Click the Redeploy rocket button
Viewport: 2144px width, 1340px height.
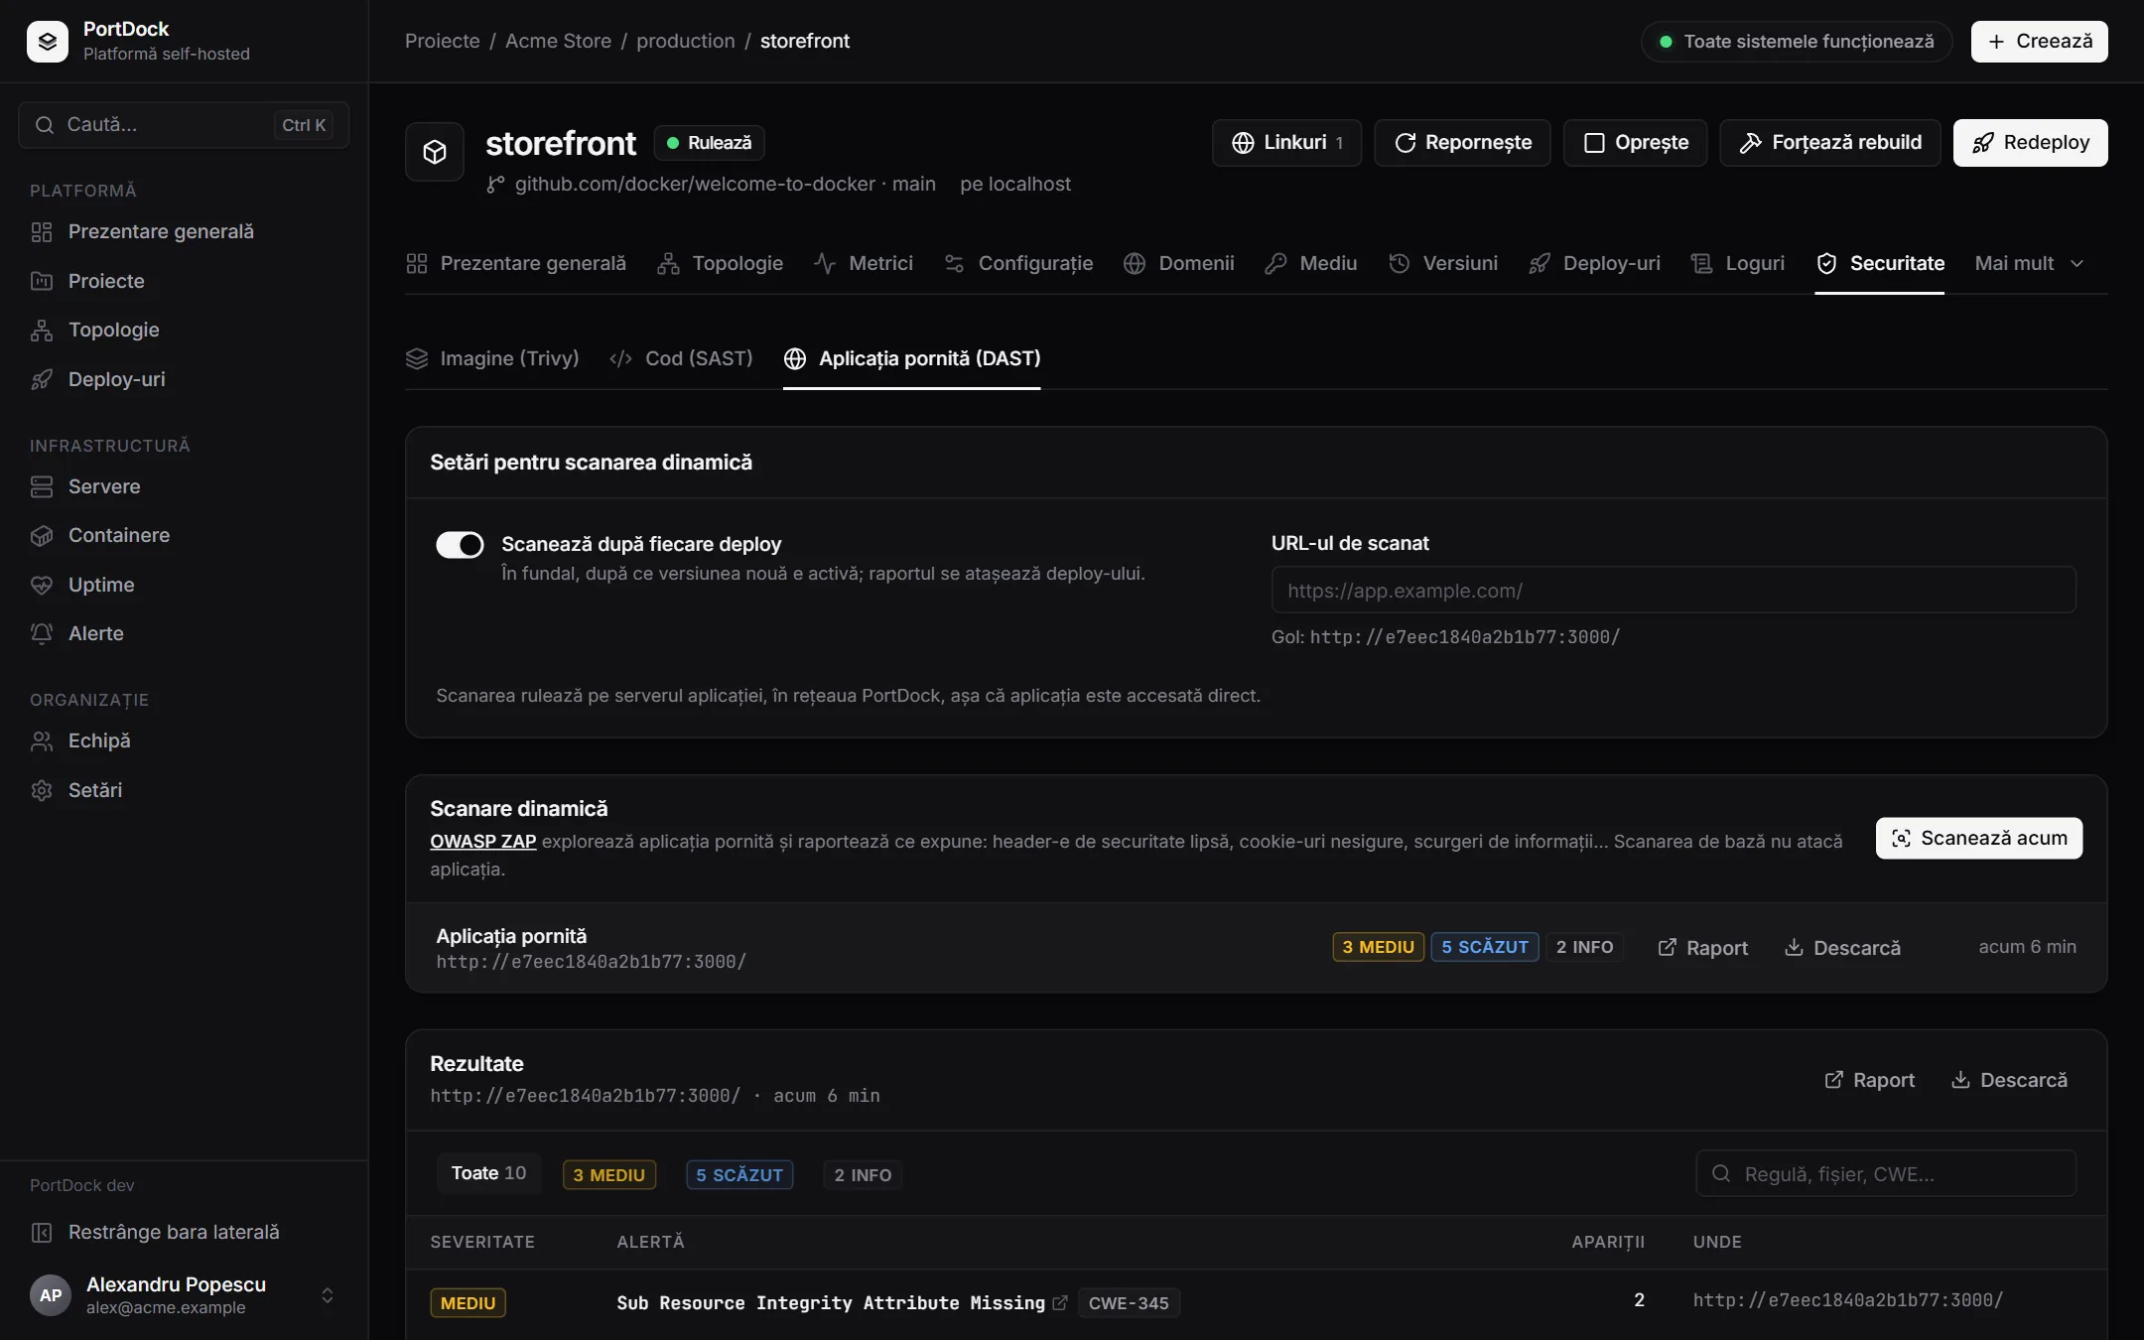tap(2030, 143)
